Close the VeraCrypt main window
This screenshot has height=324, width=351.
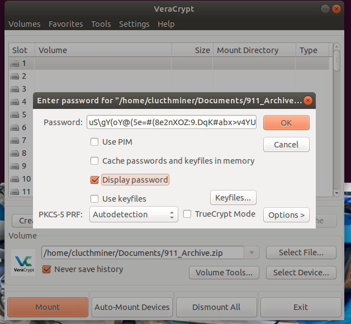coord(336,9)
